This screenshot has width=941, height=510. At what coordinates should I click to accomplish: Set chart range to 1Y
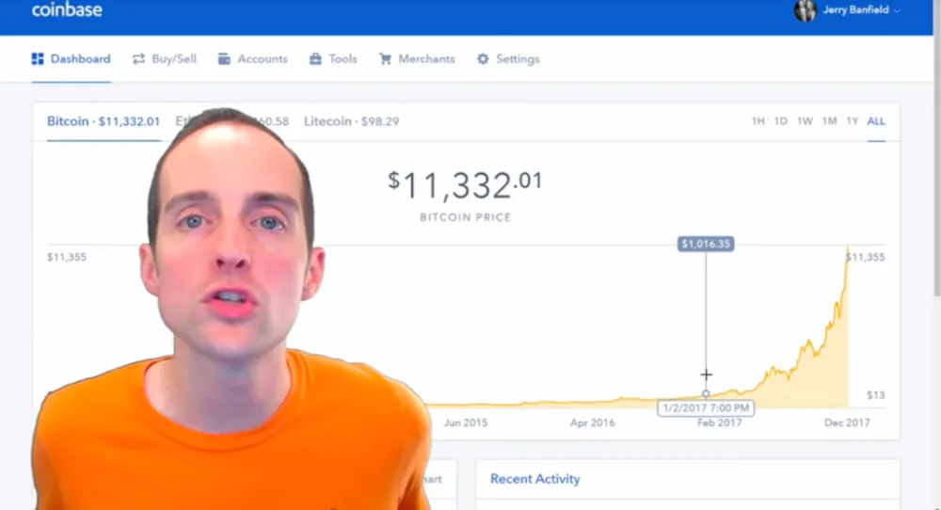point(853,121)
